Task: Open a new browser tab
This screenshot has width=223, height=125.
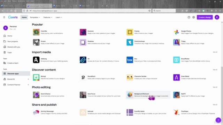Action: pyautogui.click(x=107, y=6)
